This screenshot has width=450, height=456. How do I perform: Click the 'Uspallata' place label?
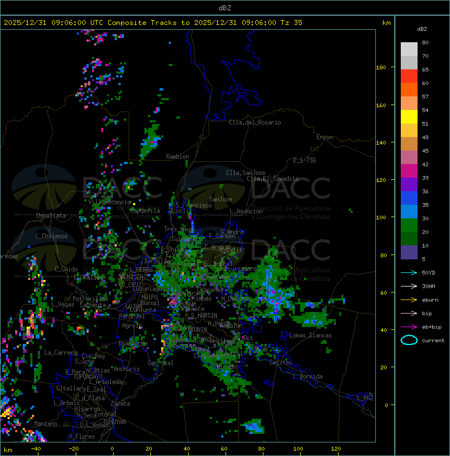[x=51, y=216]
